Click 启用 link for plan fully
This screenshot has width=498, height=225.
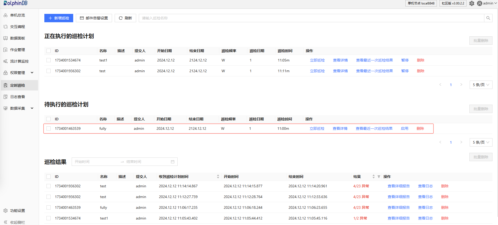pos(404,128)
